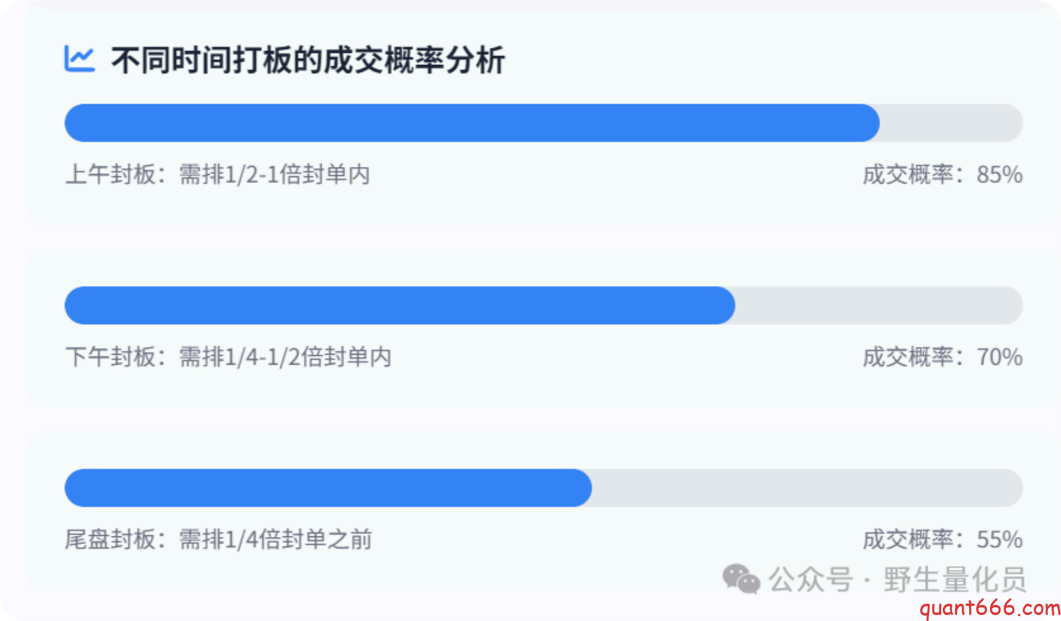This screenshot has height=621, width=1061.
Task: Click the 尾盘封板：需排1/4倍封单之前 label
Action: (218, 539)
